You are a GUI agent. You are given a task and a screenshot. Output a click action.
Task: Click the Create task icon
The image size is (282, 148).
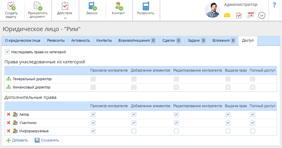point(11,6)
